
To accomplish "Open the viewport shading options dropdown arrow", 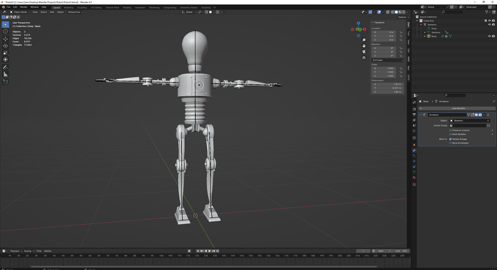I will [x=407, y=12].
